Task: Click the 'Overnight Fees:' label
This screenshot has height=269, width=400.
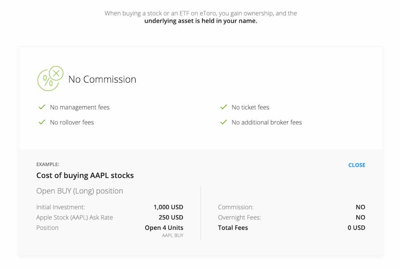Action: tap(239, 217)
